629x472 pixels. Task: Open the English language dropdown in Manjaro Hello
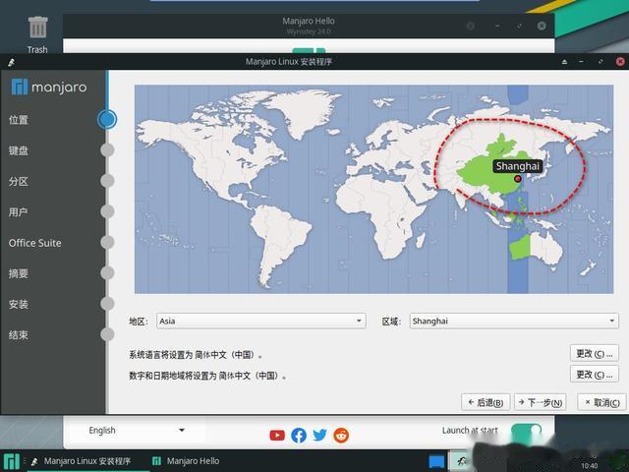tap(137, 431)
